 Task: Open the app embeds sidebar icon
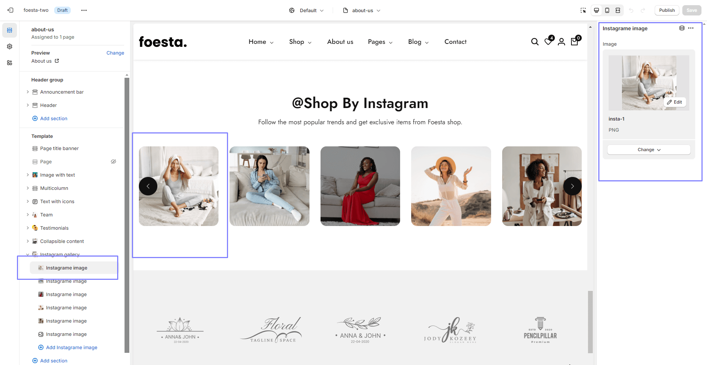[x=10, y=63]
